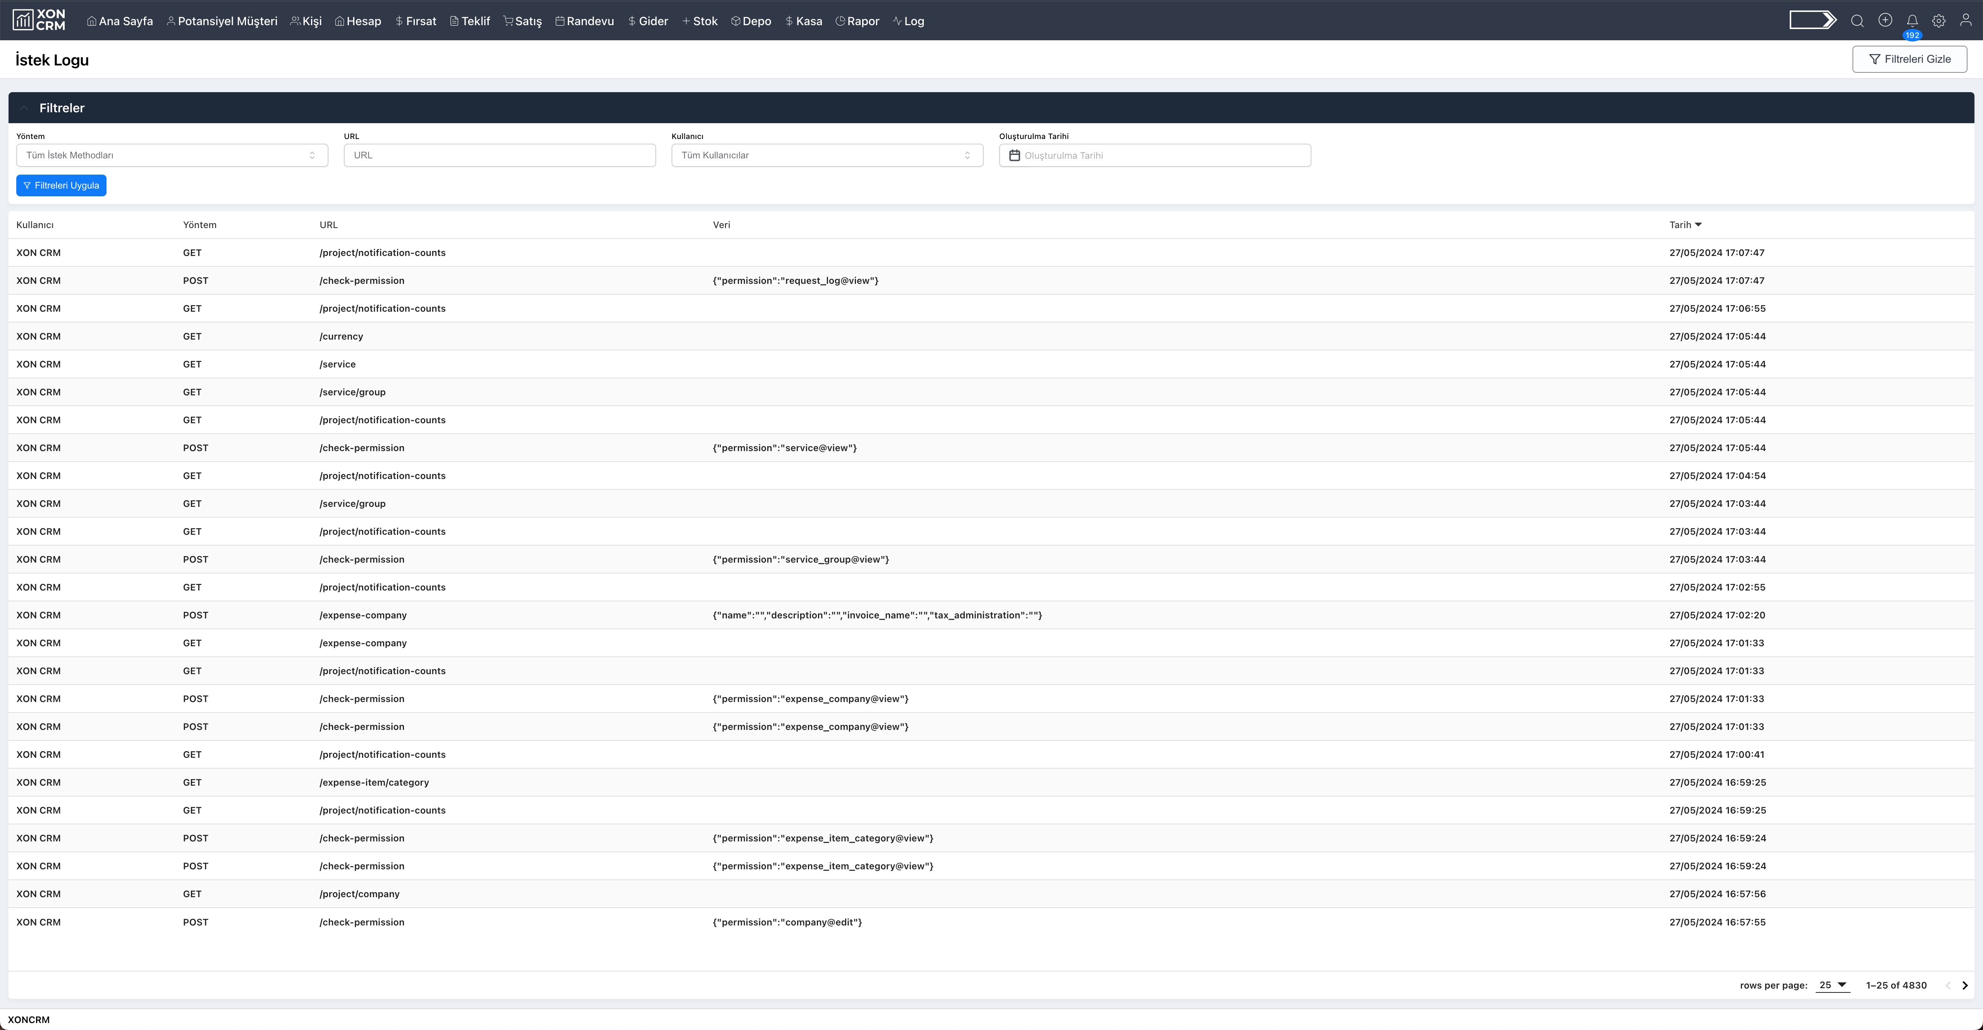The width and height of the screenshot is (1983, 1030).
Task: Open the Yöntem method dropdown
Action: pyautogui.click(x=172, y=156)
